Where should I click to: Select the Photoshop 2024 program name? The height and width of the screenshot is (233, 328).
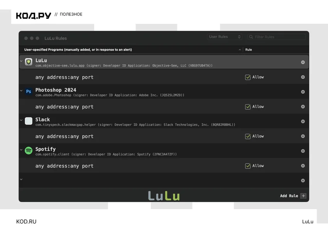click(56, 90)
